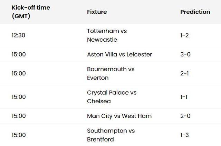221x146 pixels.
Task: Click the 15:00 time in Aston Villa row
Action: [x=19, y=54]
